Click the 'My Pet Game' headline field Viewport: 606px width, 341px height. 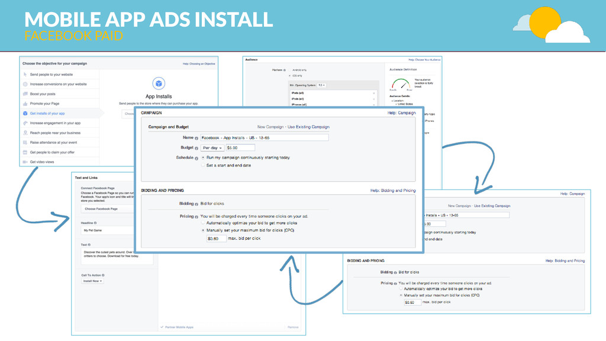[108, 230]
